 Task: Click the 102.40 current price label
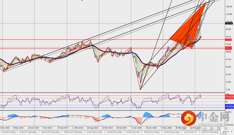(x=229, y=24)
